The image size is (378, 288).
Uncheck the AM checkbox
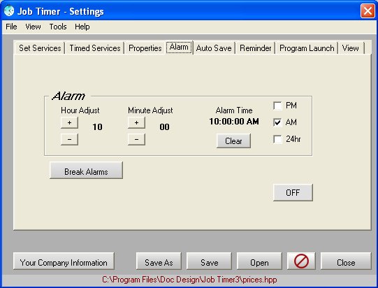(x=277, y=122)
